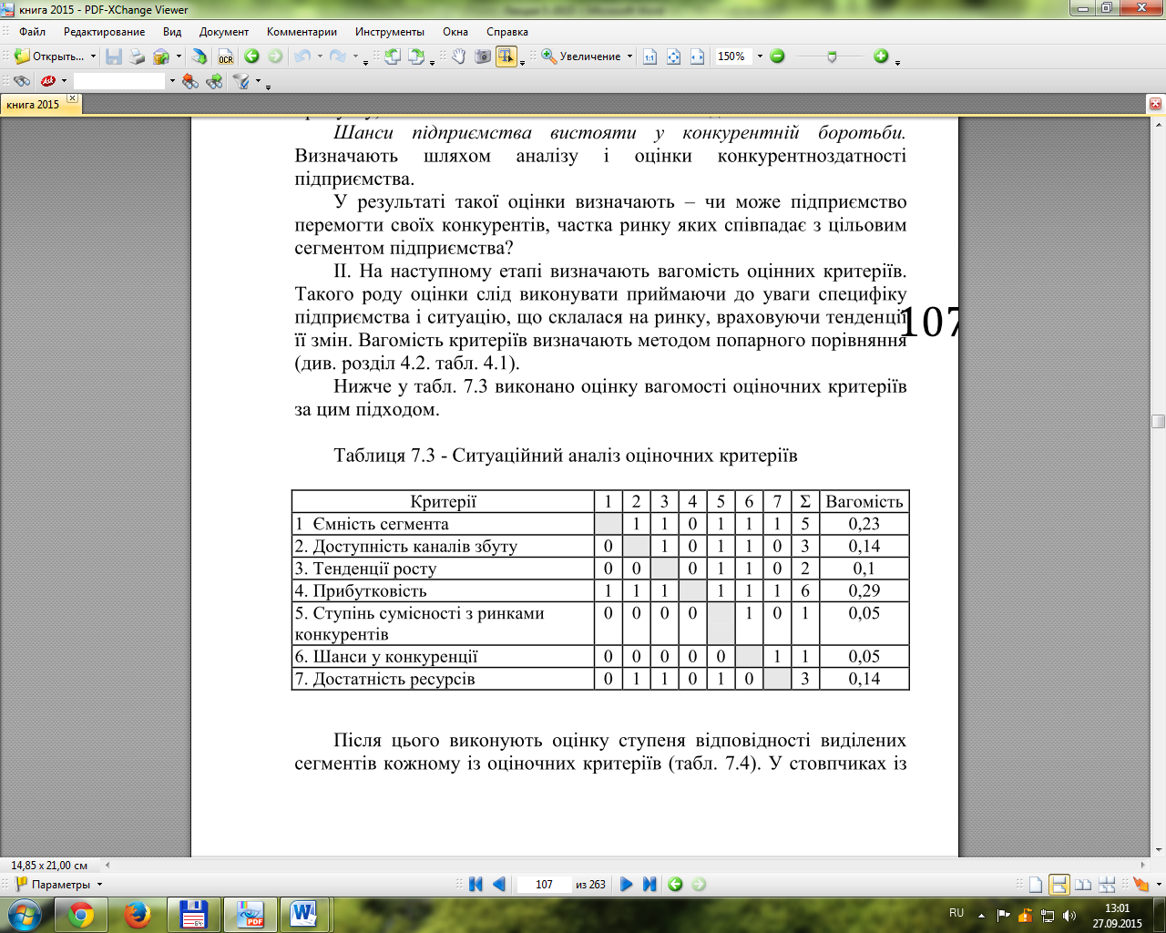Click the Fit Width icon
Image resolution: width=1166 pixels, height=933 pixels.
click(697, 56)
